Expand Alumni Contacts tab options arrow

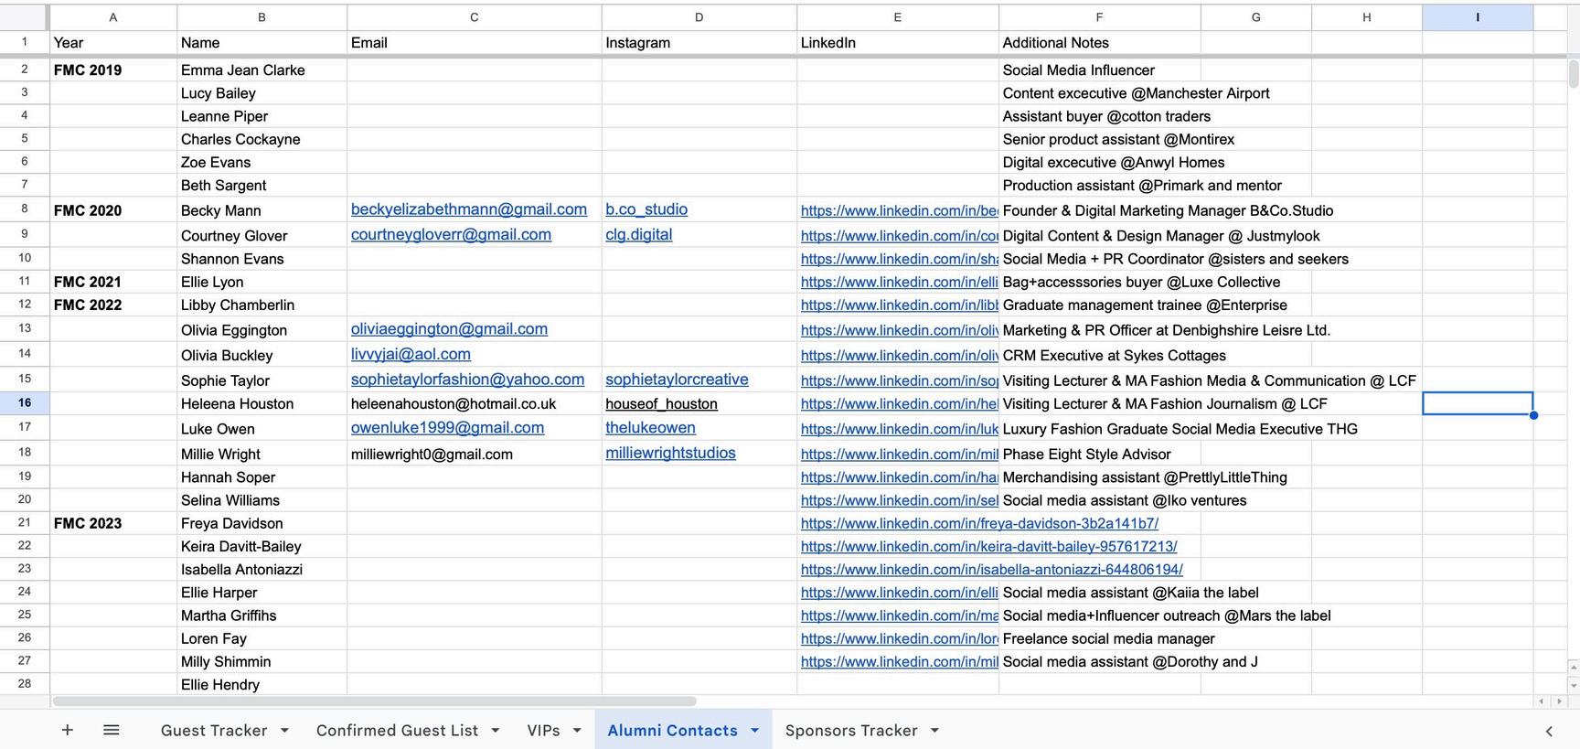[754, 731]
